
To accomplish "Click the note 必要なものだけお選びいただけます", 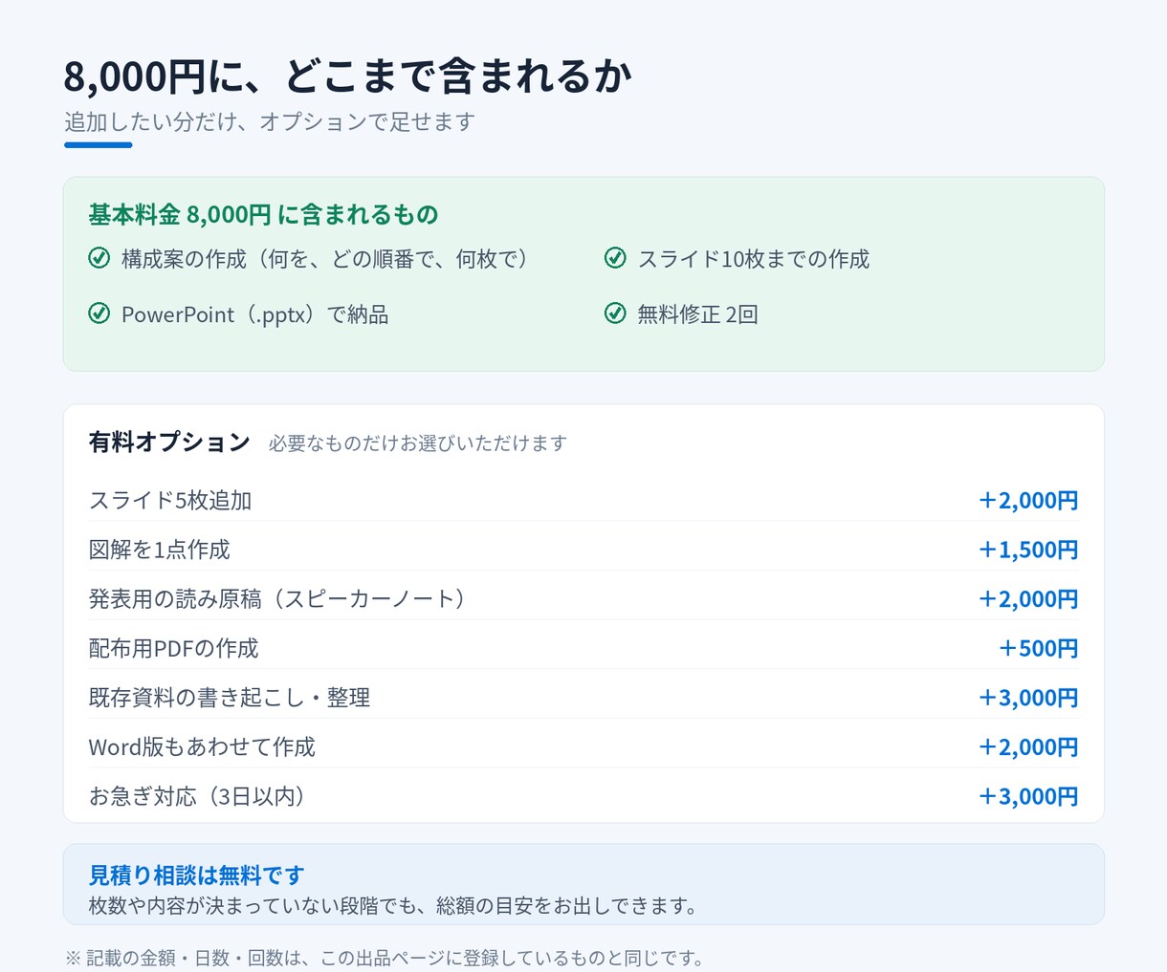I will pos(418,443).
